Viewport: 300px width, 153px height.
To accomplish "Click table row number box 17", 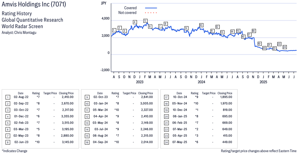I will [x=166, y=97].
